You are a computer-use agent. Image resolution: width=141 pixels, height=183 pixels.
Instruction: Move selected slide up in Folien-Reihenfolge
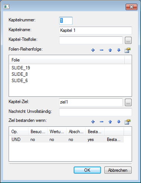click(x=110, y=50)
